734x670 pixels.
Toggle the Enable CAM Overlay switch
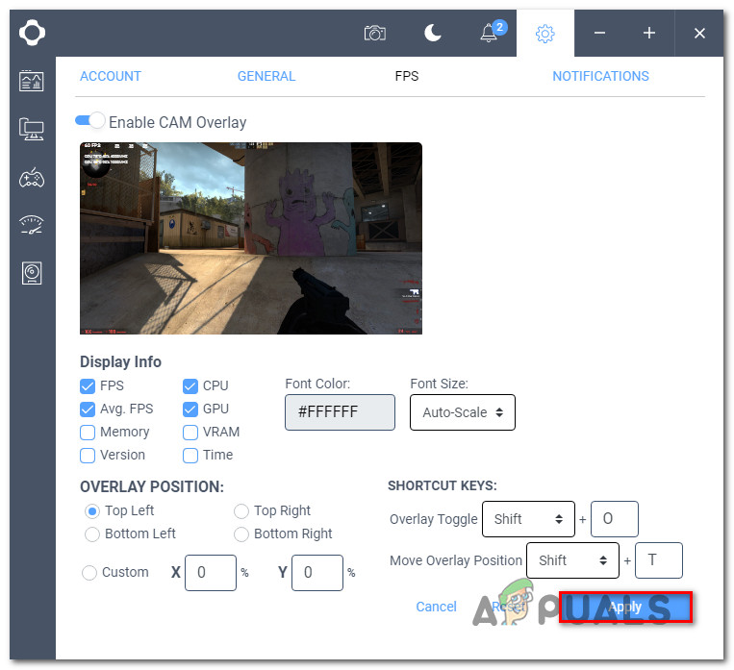pos(90,120)
